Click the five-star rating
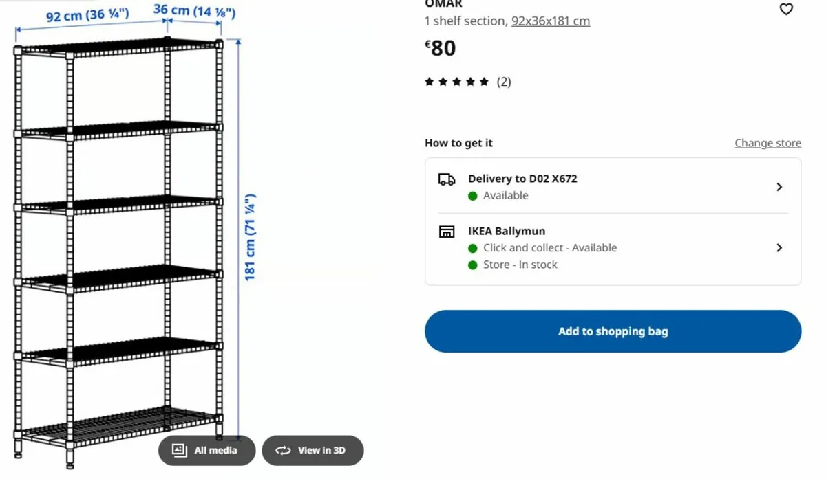 (457, 82)
